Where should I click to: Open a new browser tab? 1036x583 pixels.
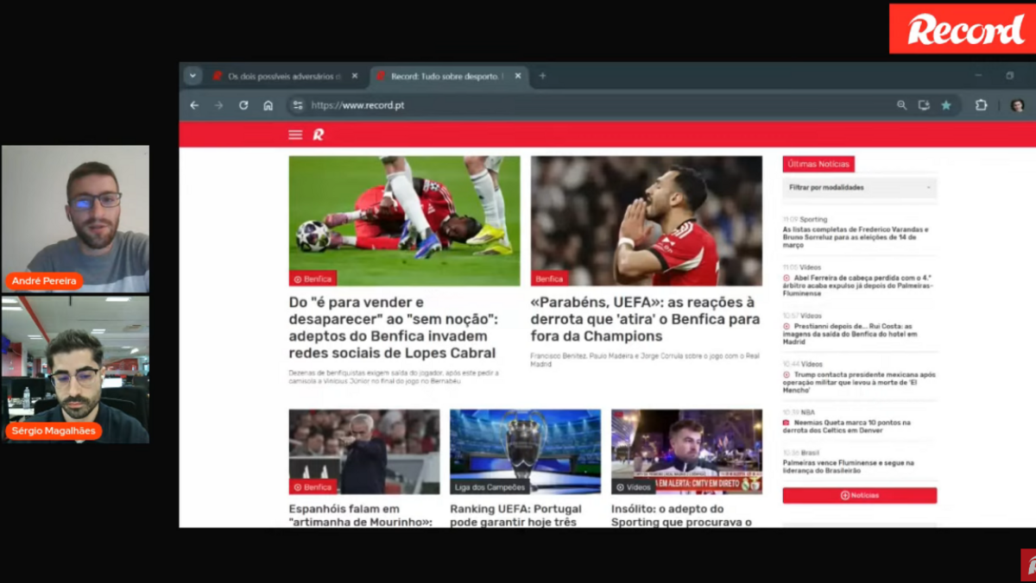click(542, 76)
